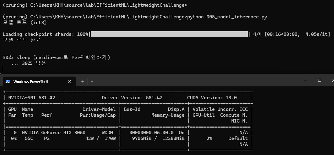This screenshot has height=155, width=334.
Task: Click the Driver Version 581.42 text
Action: (x=132, y=98)
